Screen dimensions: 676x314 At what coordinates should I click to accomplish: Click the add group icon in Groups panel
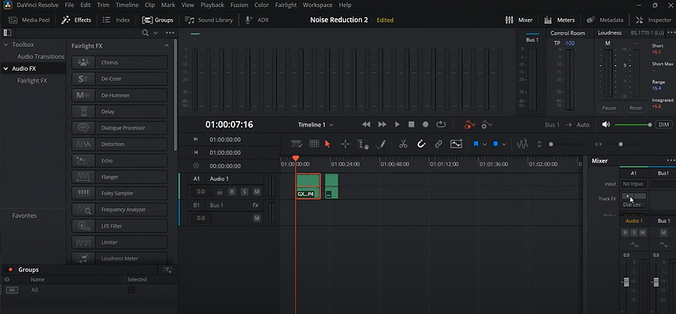[x=168, y=269]
